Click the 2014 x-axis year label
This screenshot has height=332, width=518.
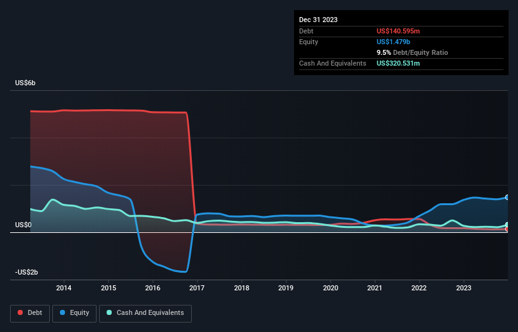64,288
